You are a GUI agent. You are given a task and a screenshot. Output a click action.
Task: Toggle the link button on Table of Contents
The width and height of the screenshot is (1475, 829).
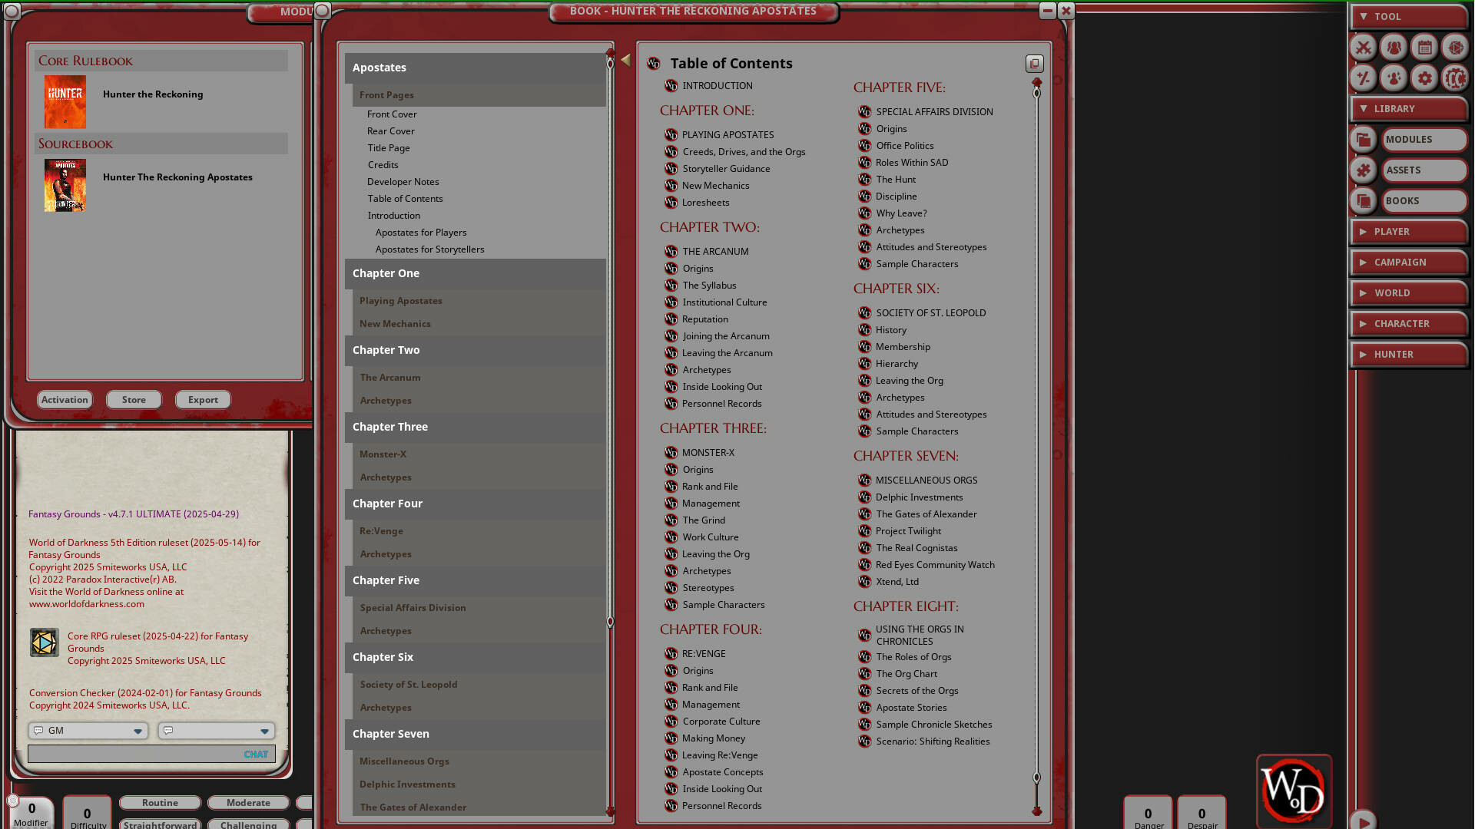(x=1034, y=64)
